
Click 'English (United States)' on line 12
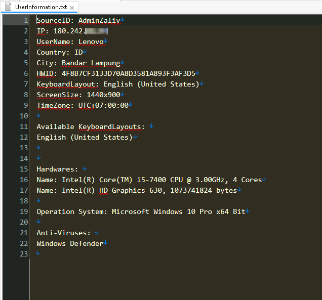point(85,137)
